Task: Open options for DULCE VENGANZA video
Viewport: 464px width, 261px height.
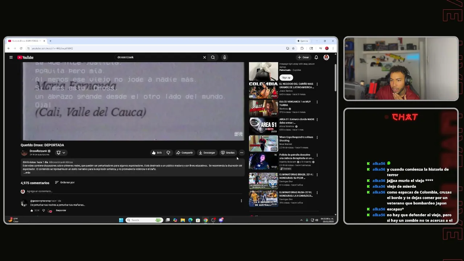Action: coord(317,102)
